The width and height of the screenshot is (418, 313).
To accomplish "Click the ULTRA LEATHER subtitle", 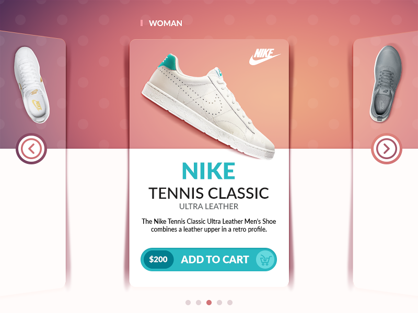I will coord(208,207).
